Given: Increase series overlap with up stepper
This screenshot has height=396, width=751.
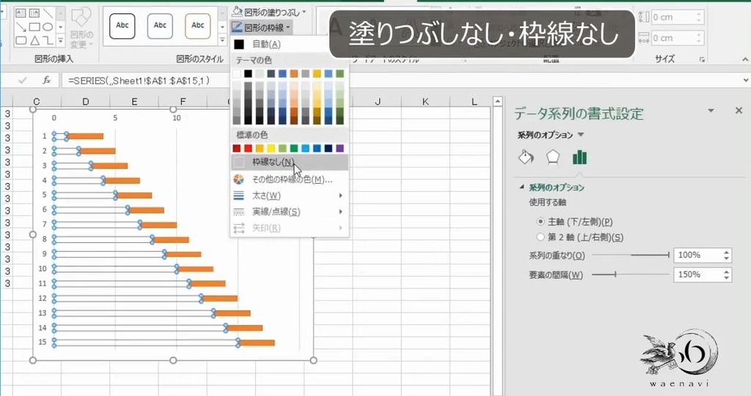Looking at the screenshot, I should (727, 252).
